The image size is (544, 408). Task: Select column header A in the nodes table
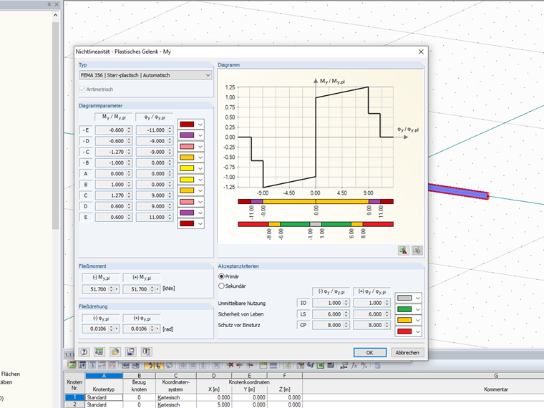(x=104, y=376)
